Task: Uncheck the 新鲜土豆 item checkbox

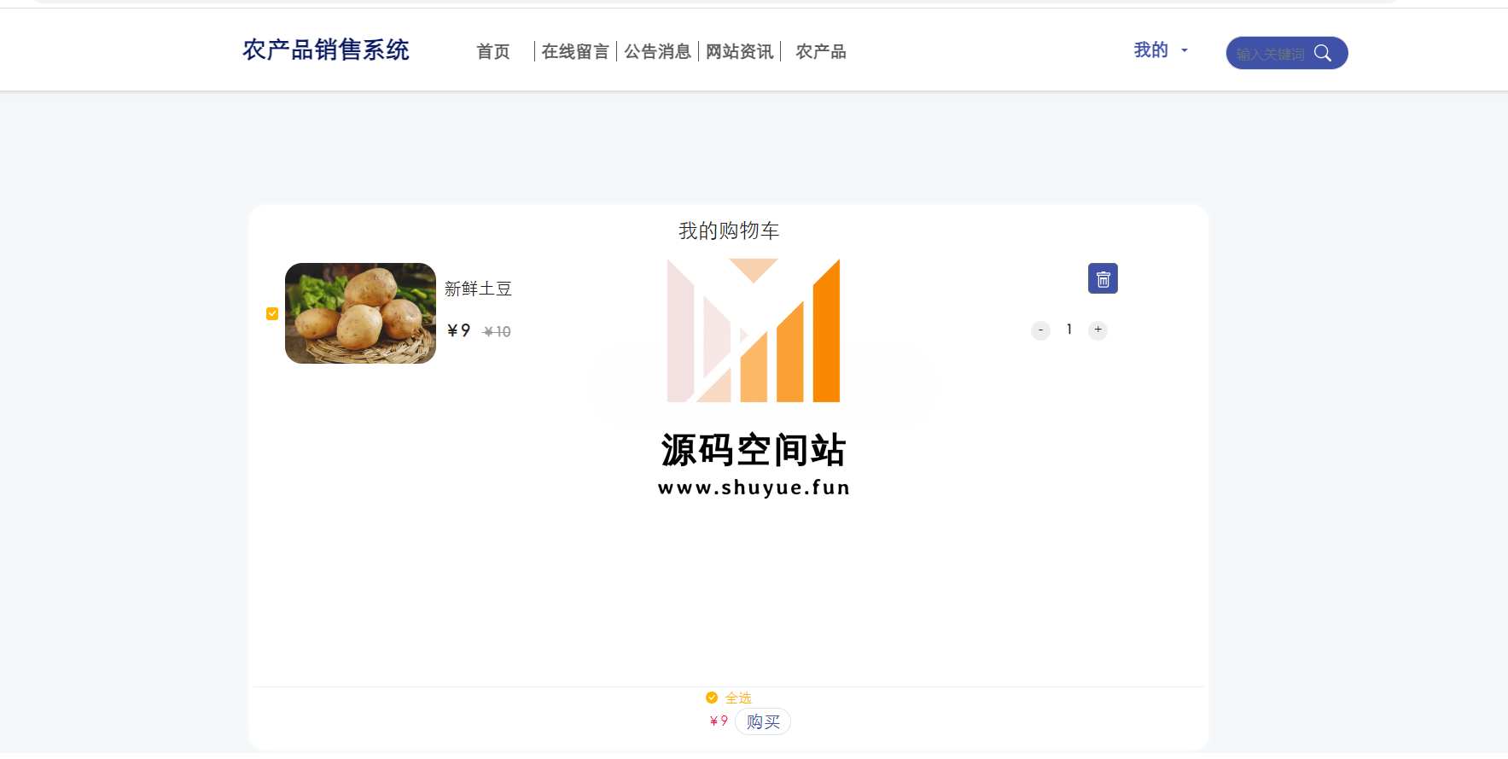Action: pos(272,313)
